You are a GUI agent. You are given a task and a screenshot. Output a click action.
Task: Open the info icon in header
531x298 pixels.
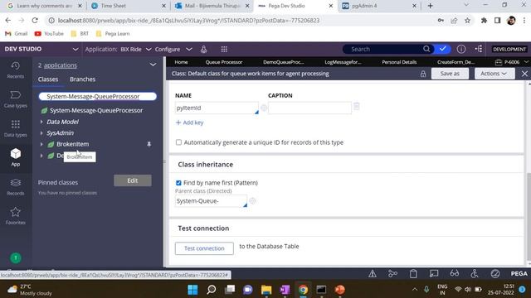[x=461, y=50]
